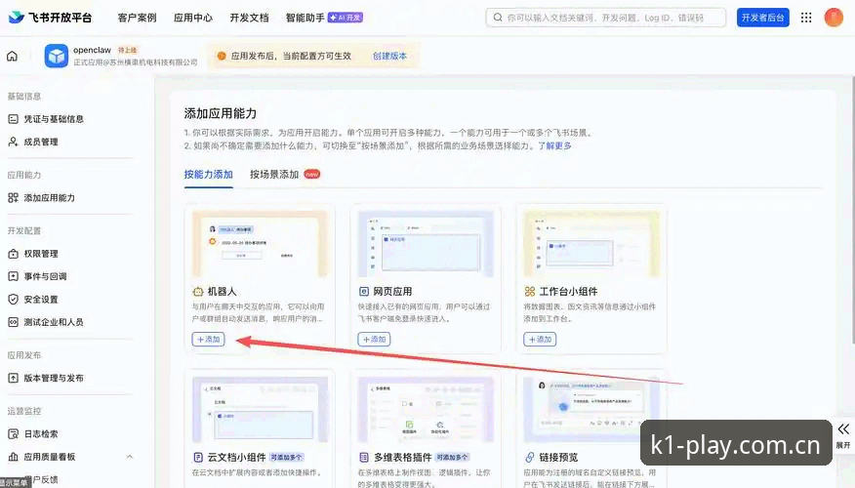Viewport: 855px width, 488px height.
Task: Open the 应用中心 menu
Action: [x=193, y=18]
